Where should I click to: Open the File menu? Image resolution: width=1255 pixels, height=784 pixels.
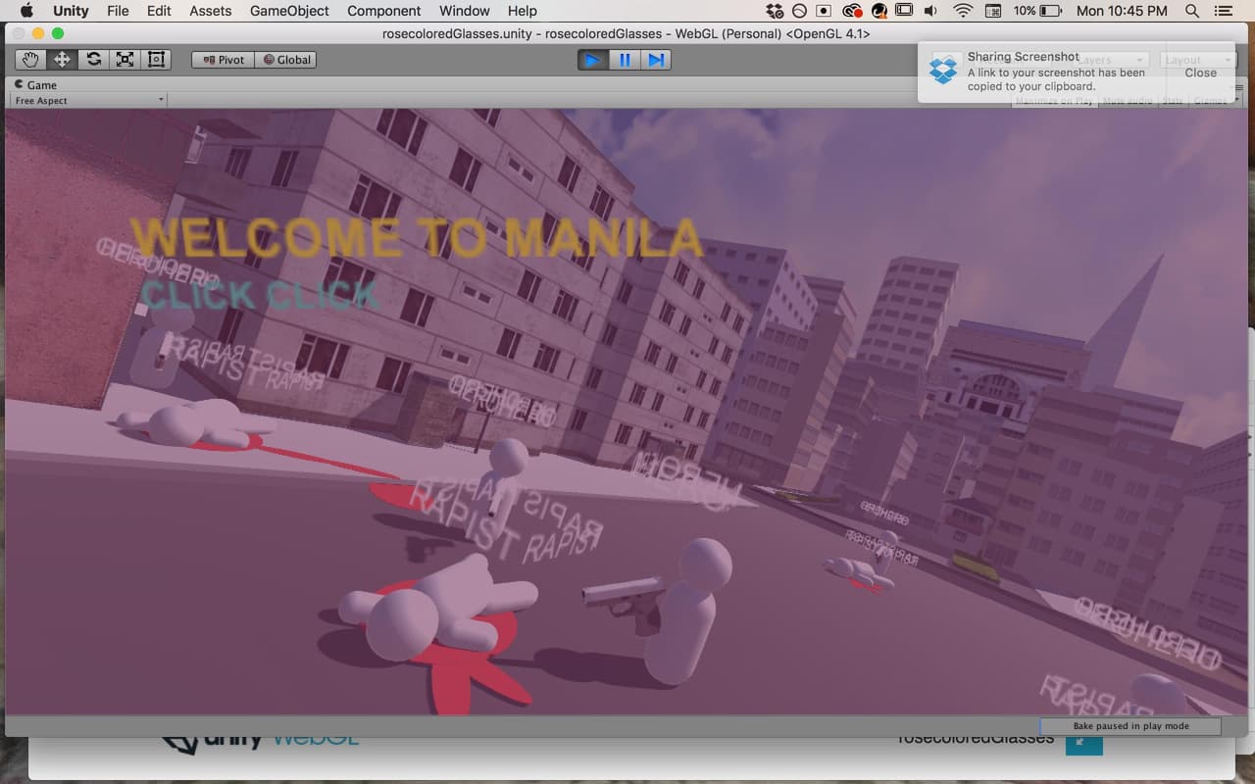(118, 11)
